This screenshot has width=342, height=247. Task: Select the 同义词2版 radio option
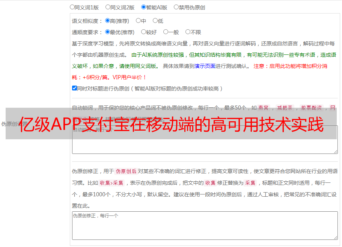click(x=108, y=7)
